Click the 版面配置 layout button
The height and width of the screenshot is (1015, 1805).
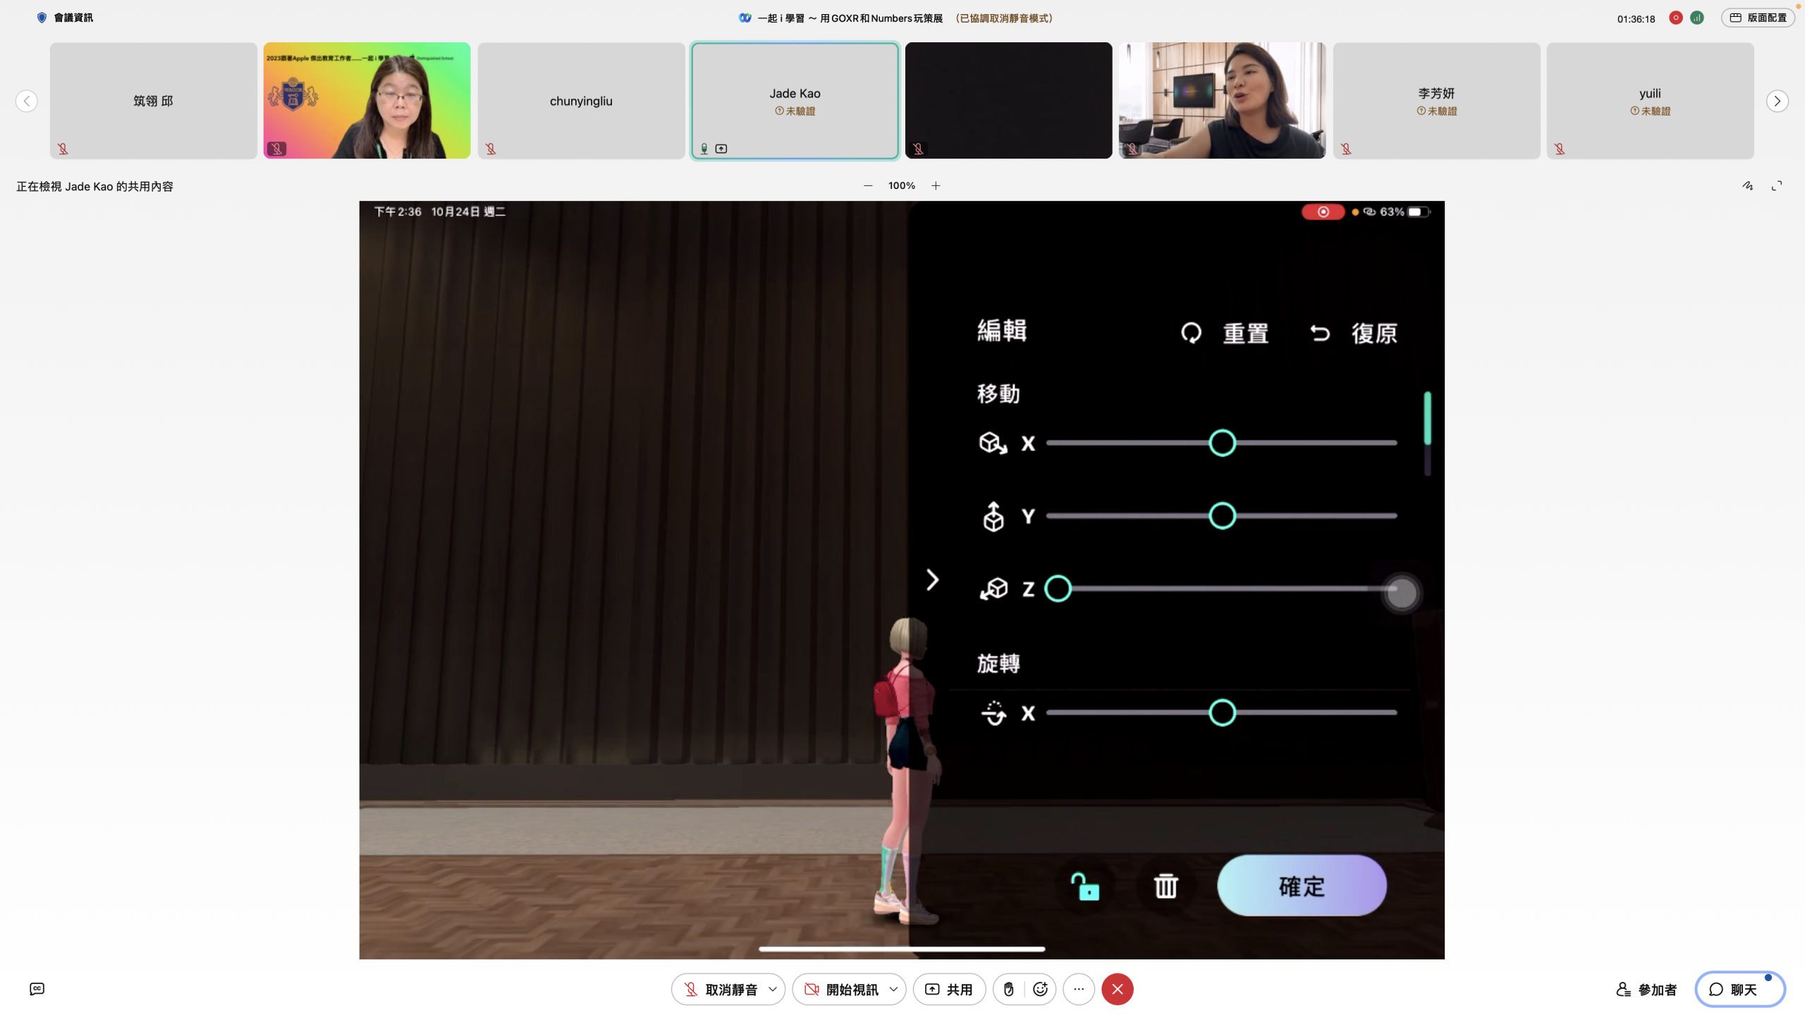coord(1758,18)
